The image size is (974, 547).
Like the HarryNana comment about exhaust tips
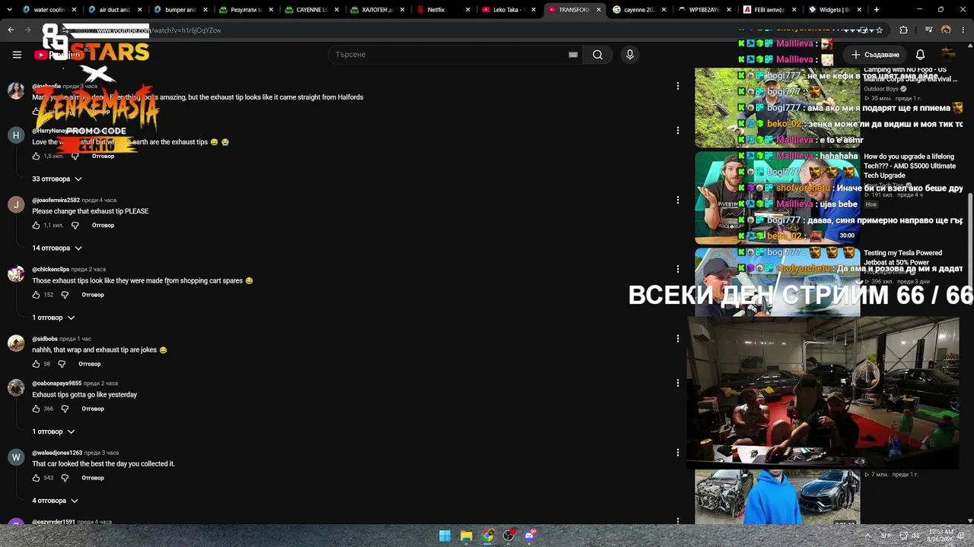point(36,157)
